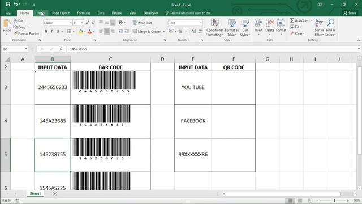The height and width of the screenshot is (204, 362).
Task: Switch to the Formulas tab
Action: (x=84, y=13)
